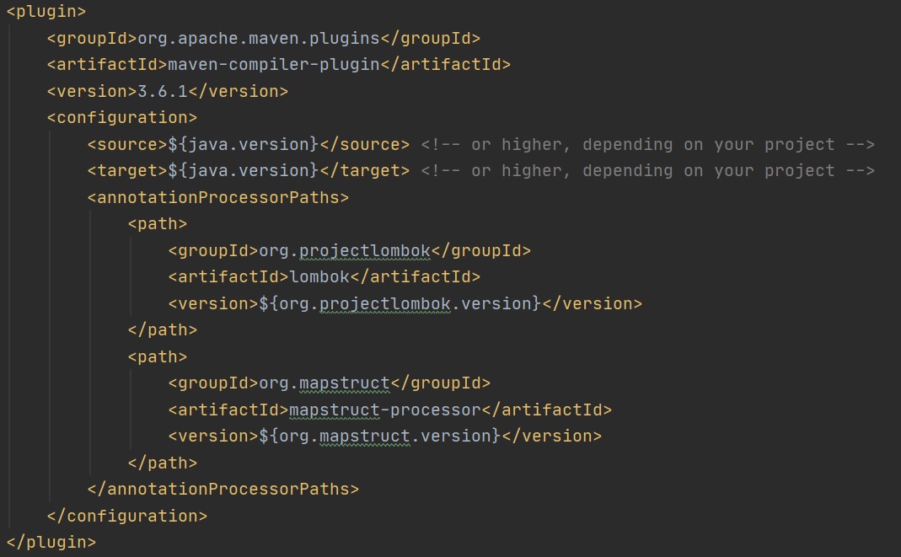Click the org.projectlombok group ID text
Viewport: 901px width, 557px height.
click(345, 250)
